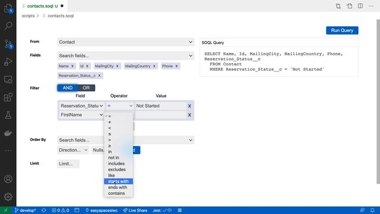Open the Run and Debug view
This screenshot has width=380, height=214.
pyautogui.click(x=8, y=62)
